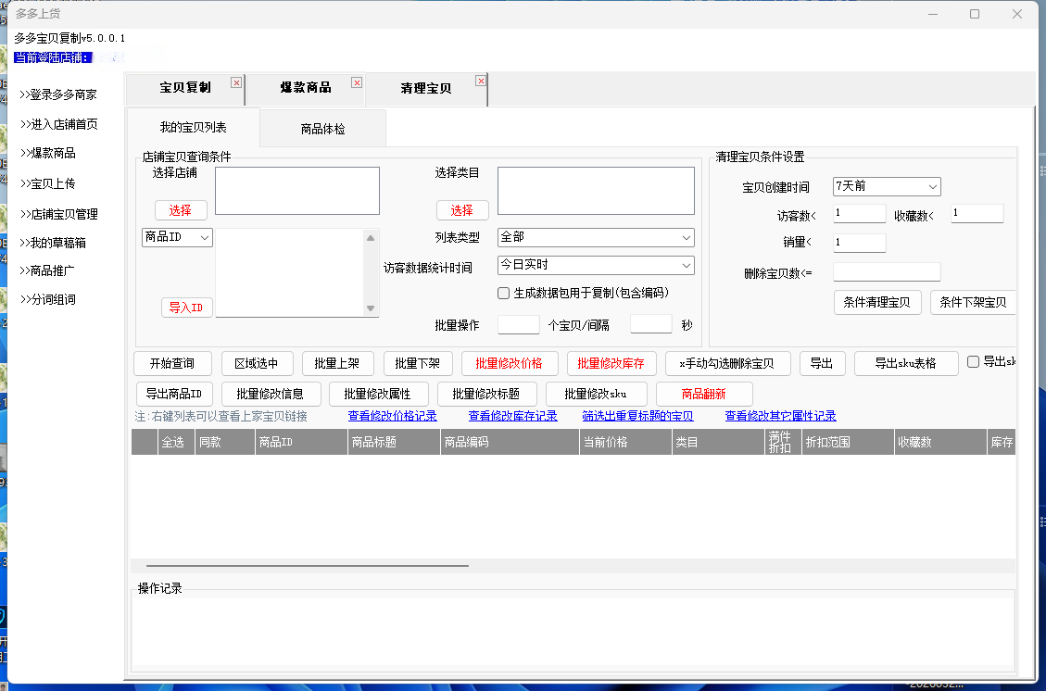
Task: Open 访客数据统计时间 dropdown showing 今日实时
Action: tap(595, 265)
